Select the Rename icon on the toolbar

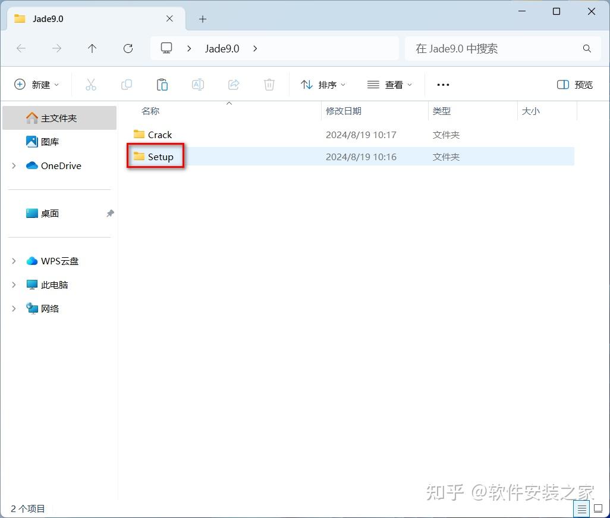(198, 84)
